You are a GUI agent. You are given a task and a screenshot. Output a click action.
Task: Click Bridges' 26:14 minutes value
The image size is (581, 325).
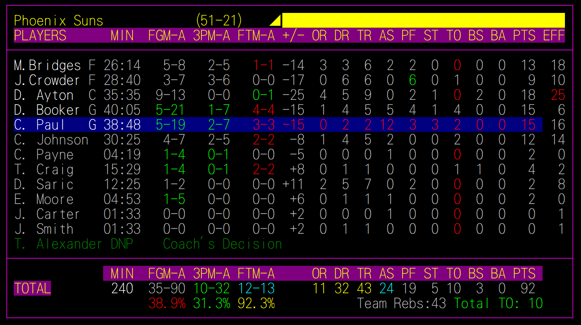[122, 65]
